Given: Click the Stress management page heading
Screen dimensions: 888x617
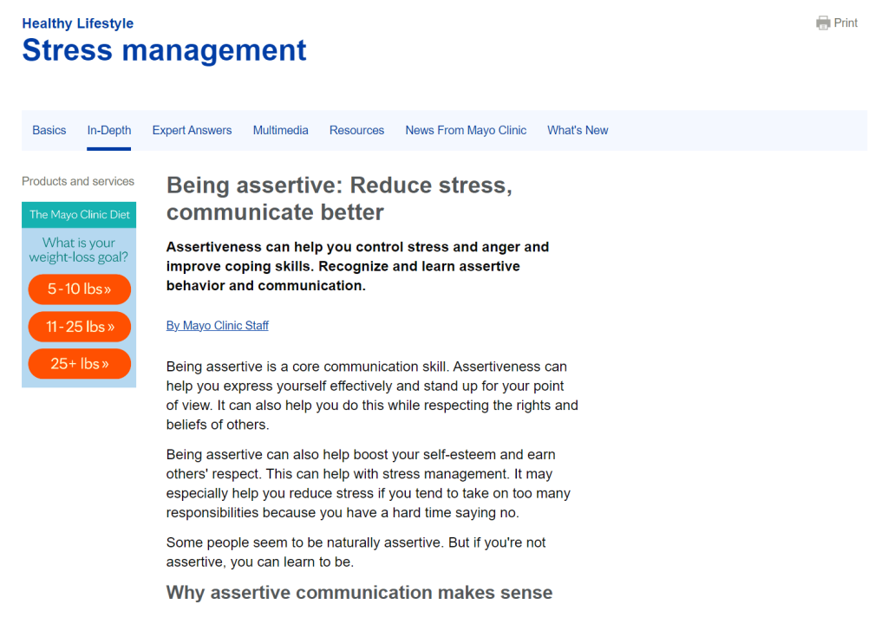Looking at the screenshot, I should 163,50.
